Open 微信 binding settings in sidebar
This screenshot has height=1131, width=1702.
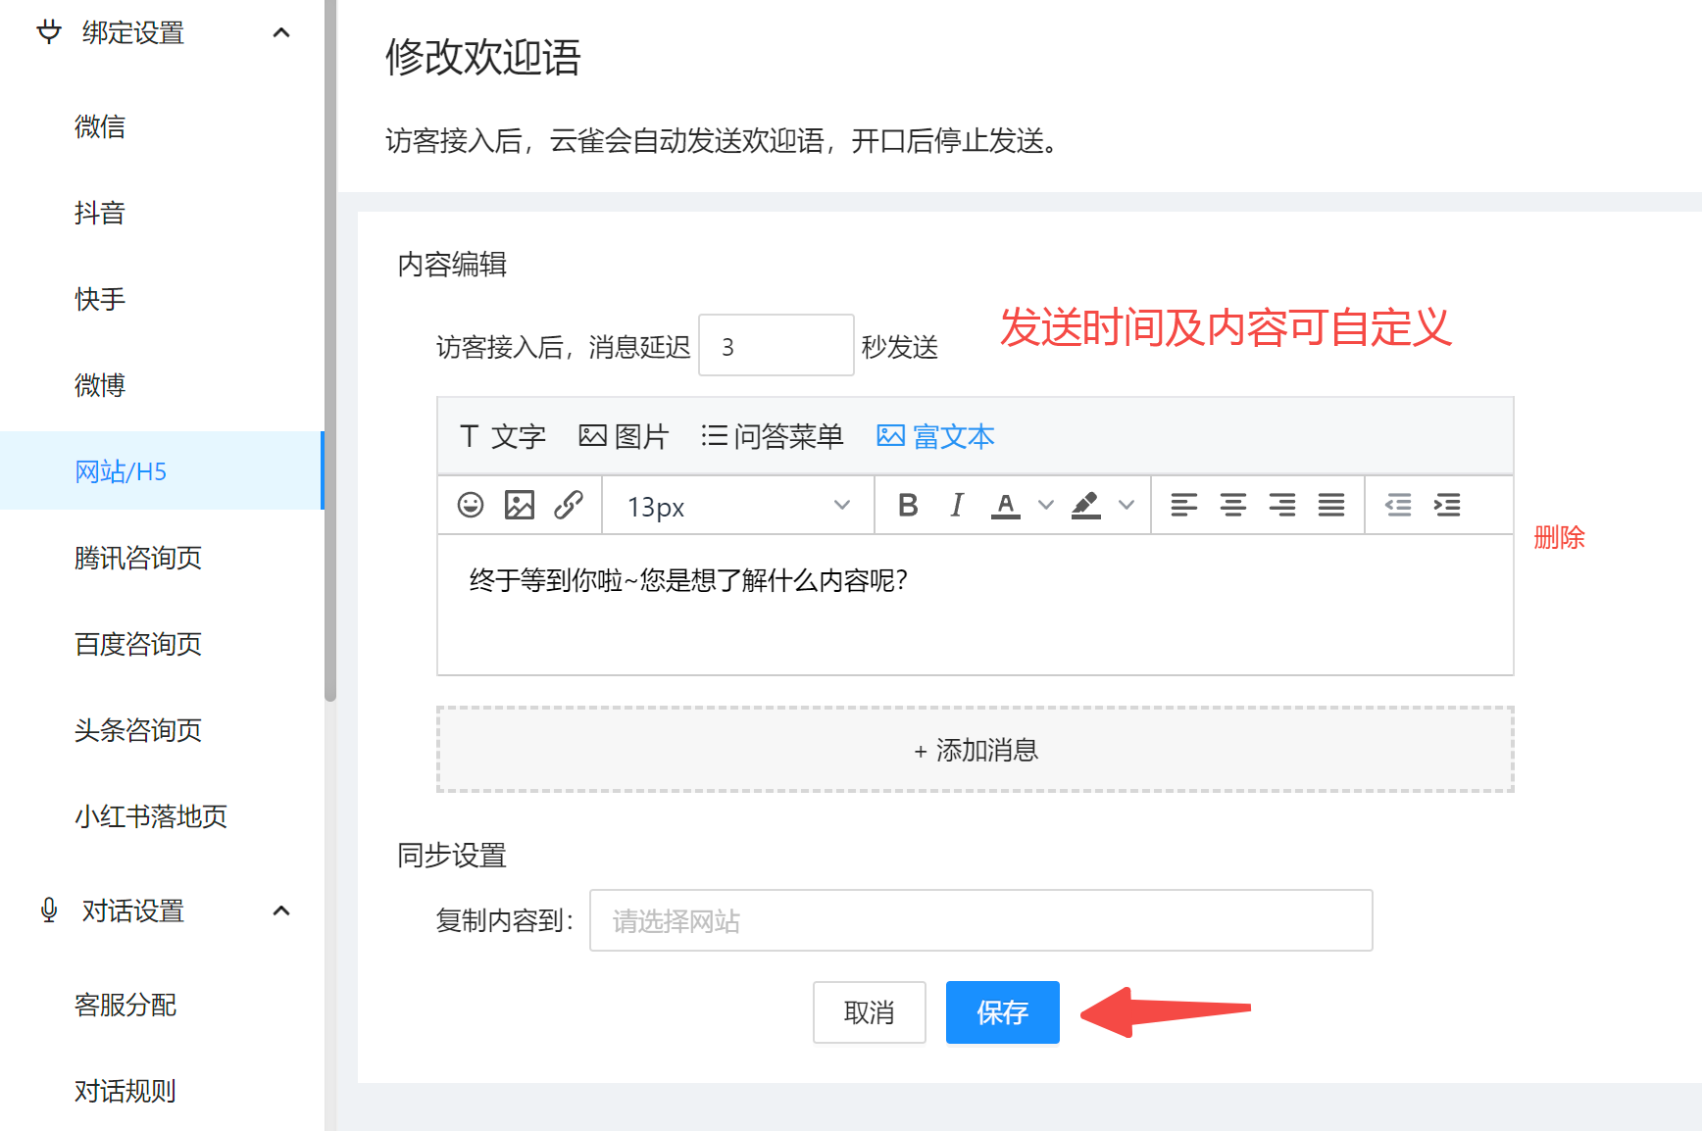(x=101, y=125)
